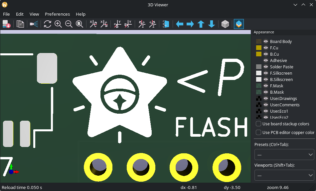Screen dimensions: 316x191
Task: Enable Use board stackup colors
Action: [258, 124]
